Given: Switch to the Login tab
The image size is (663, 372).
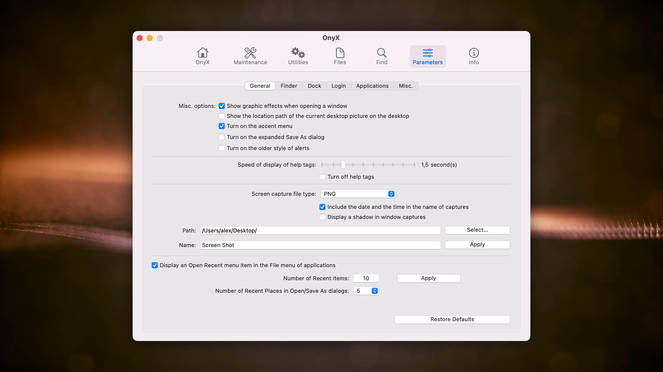Looking at the screenshot, I should click(338, 86).
